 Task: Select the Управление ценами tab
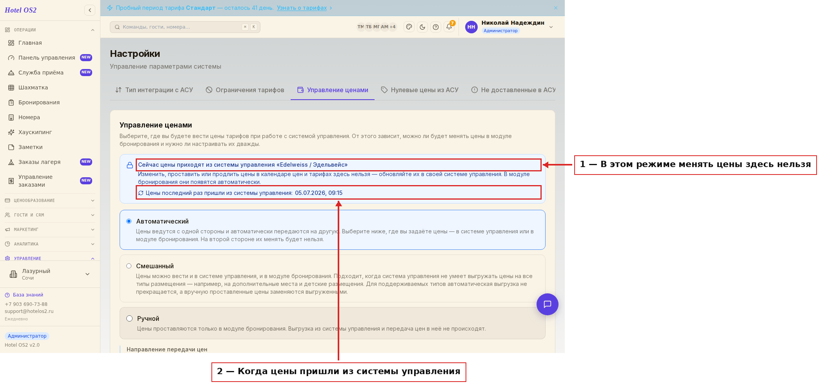point(333,90)
